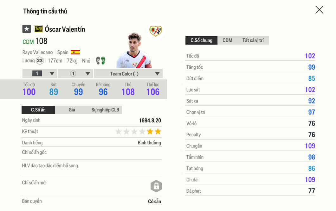This screenshot has height=211, width=336.
Task: Click the favorite star icon beside player name
Action: click(27, 29)
